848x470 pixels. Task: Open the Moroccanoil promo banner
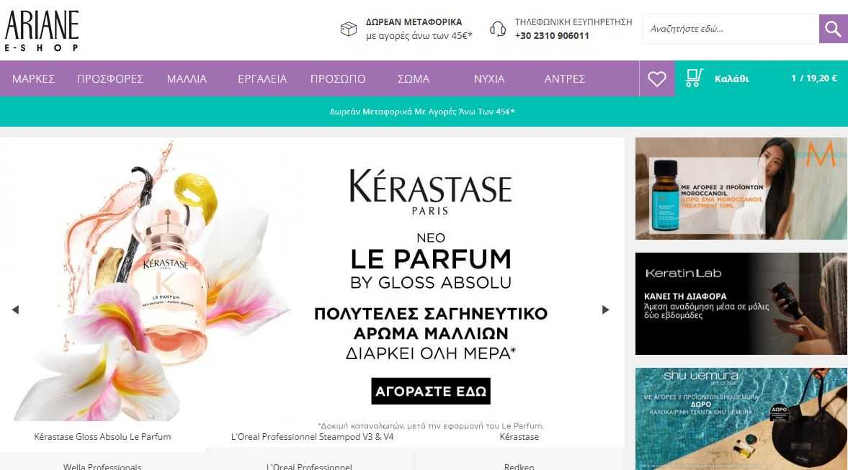(x=741, y=188)
